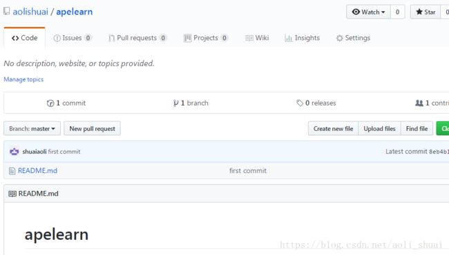This screenshot has height=255, width=449.
Task: Click the commit history clock icon
Action: click(50, 103)
